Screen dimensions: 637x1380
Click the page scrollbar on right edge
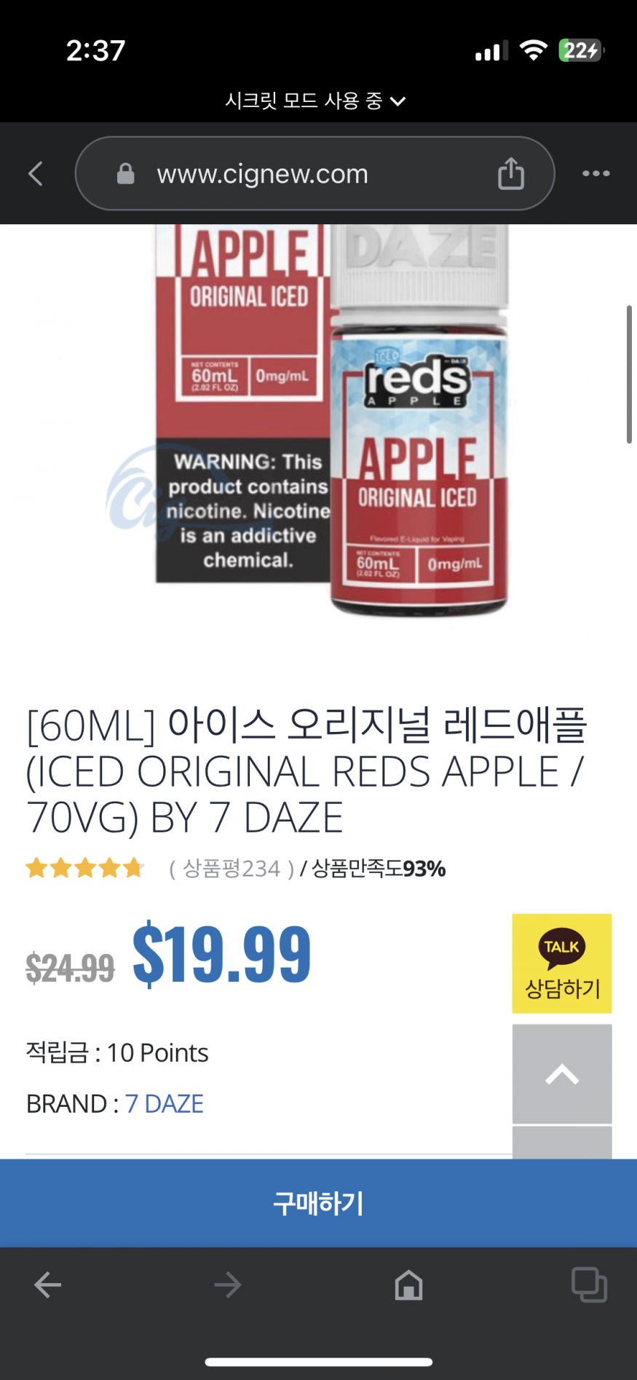click(x=629, y=374)
